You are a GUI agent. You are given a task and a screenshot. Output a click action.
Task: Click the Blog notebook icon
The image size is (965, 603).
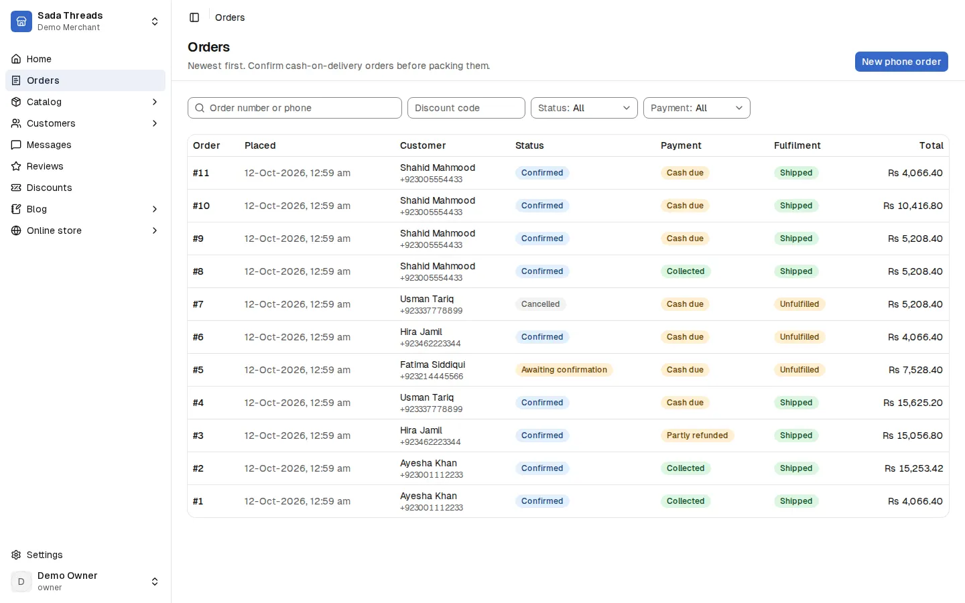(x=16, y=209)
